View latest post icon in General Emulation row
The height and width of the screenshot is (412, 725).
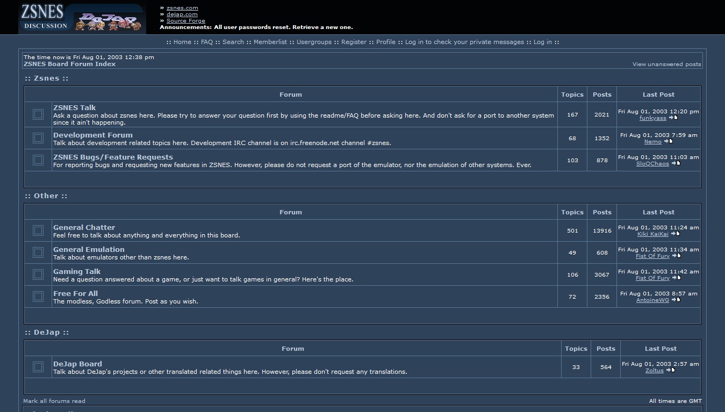point(676,256)
